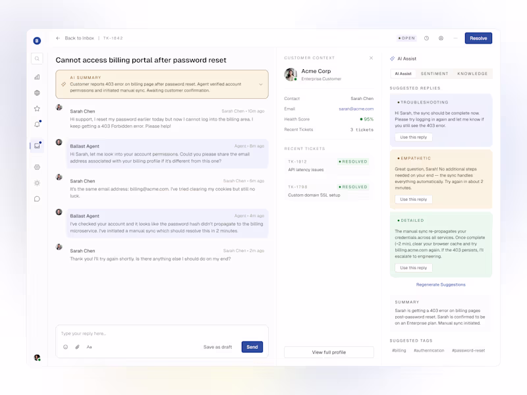Open the settings gear icon in sidebar
This screenshot has height=395, width=527.
37,167
